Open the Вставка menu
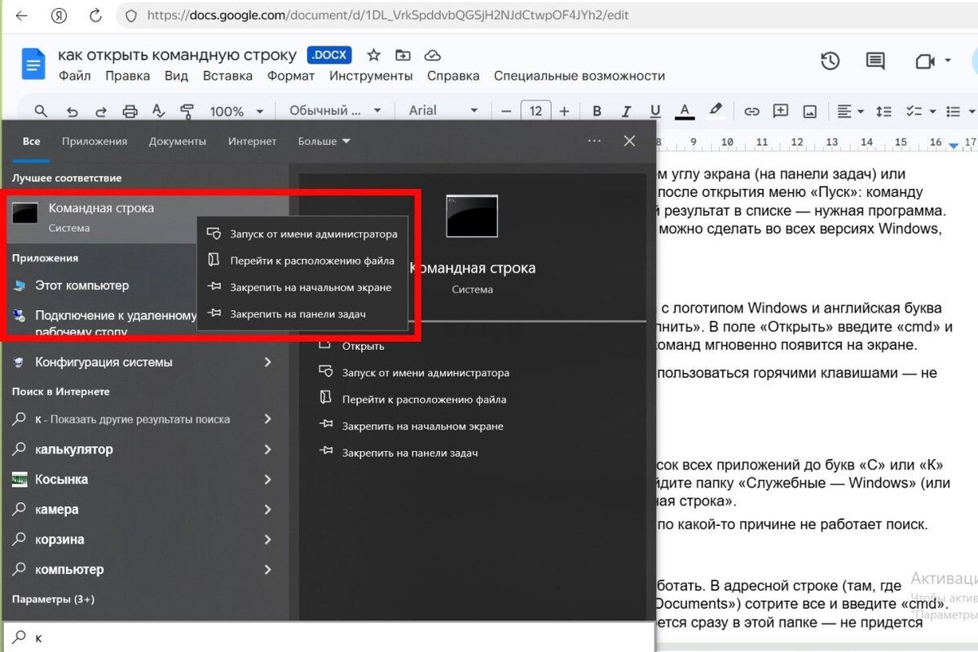 coord(227,76)
